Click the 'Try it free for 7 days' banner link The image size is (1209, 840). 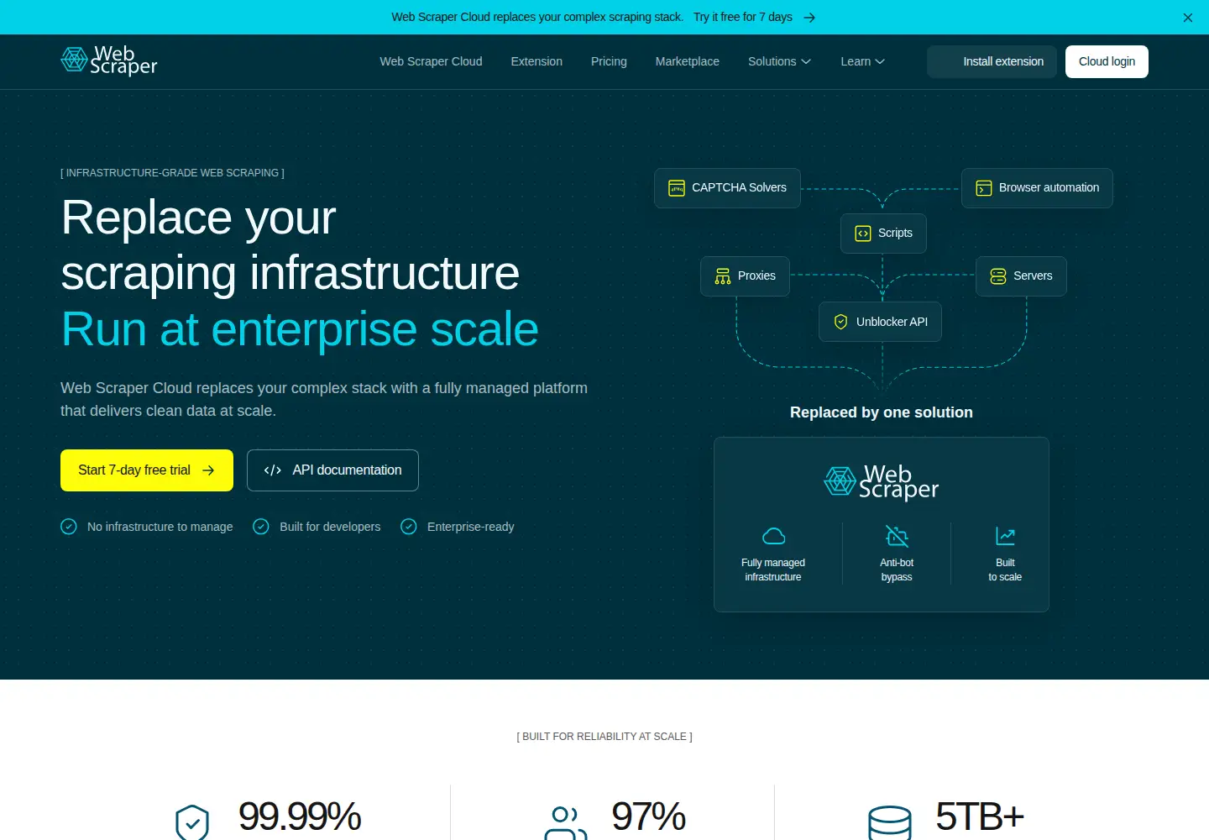pos(743,17)
